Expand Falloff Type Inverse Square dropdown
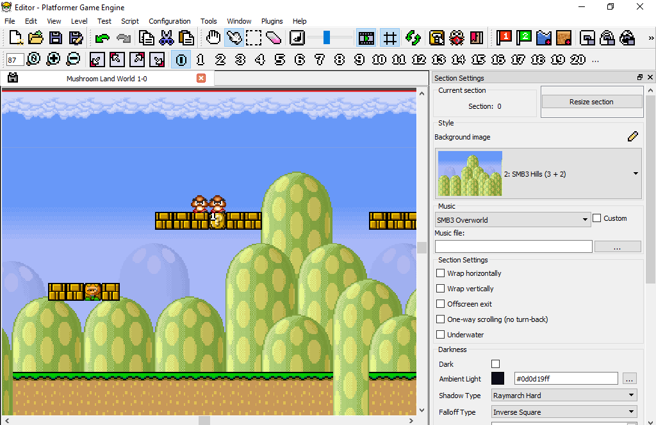The image size is (656, 425). pyautogui.click(x=564, y=412)
